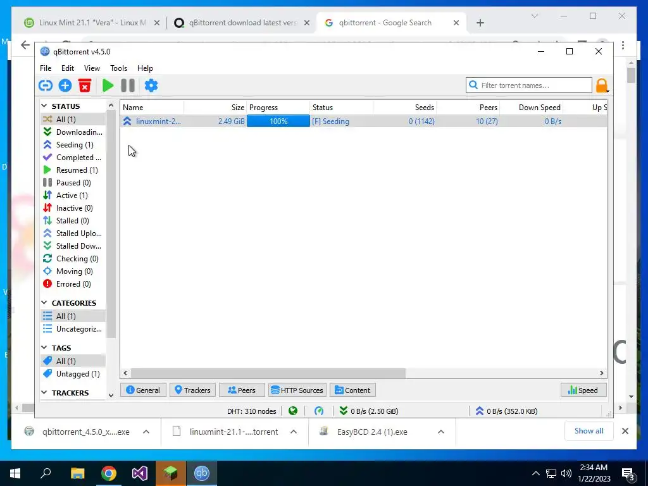Click the Pause torrents toolbar icon
Screen dimensions: 648x486
click(x=128, y=85)
